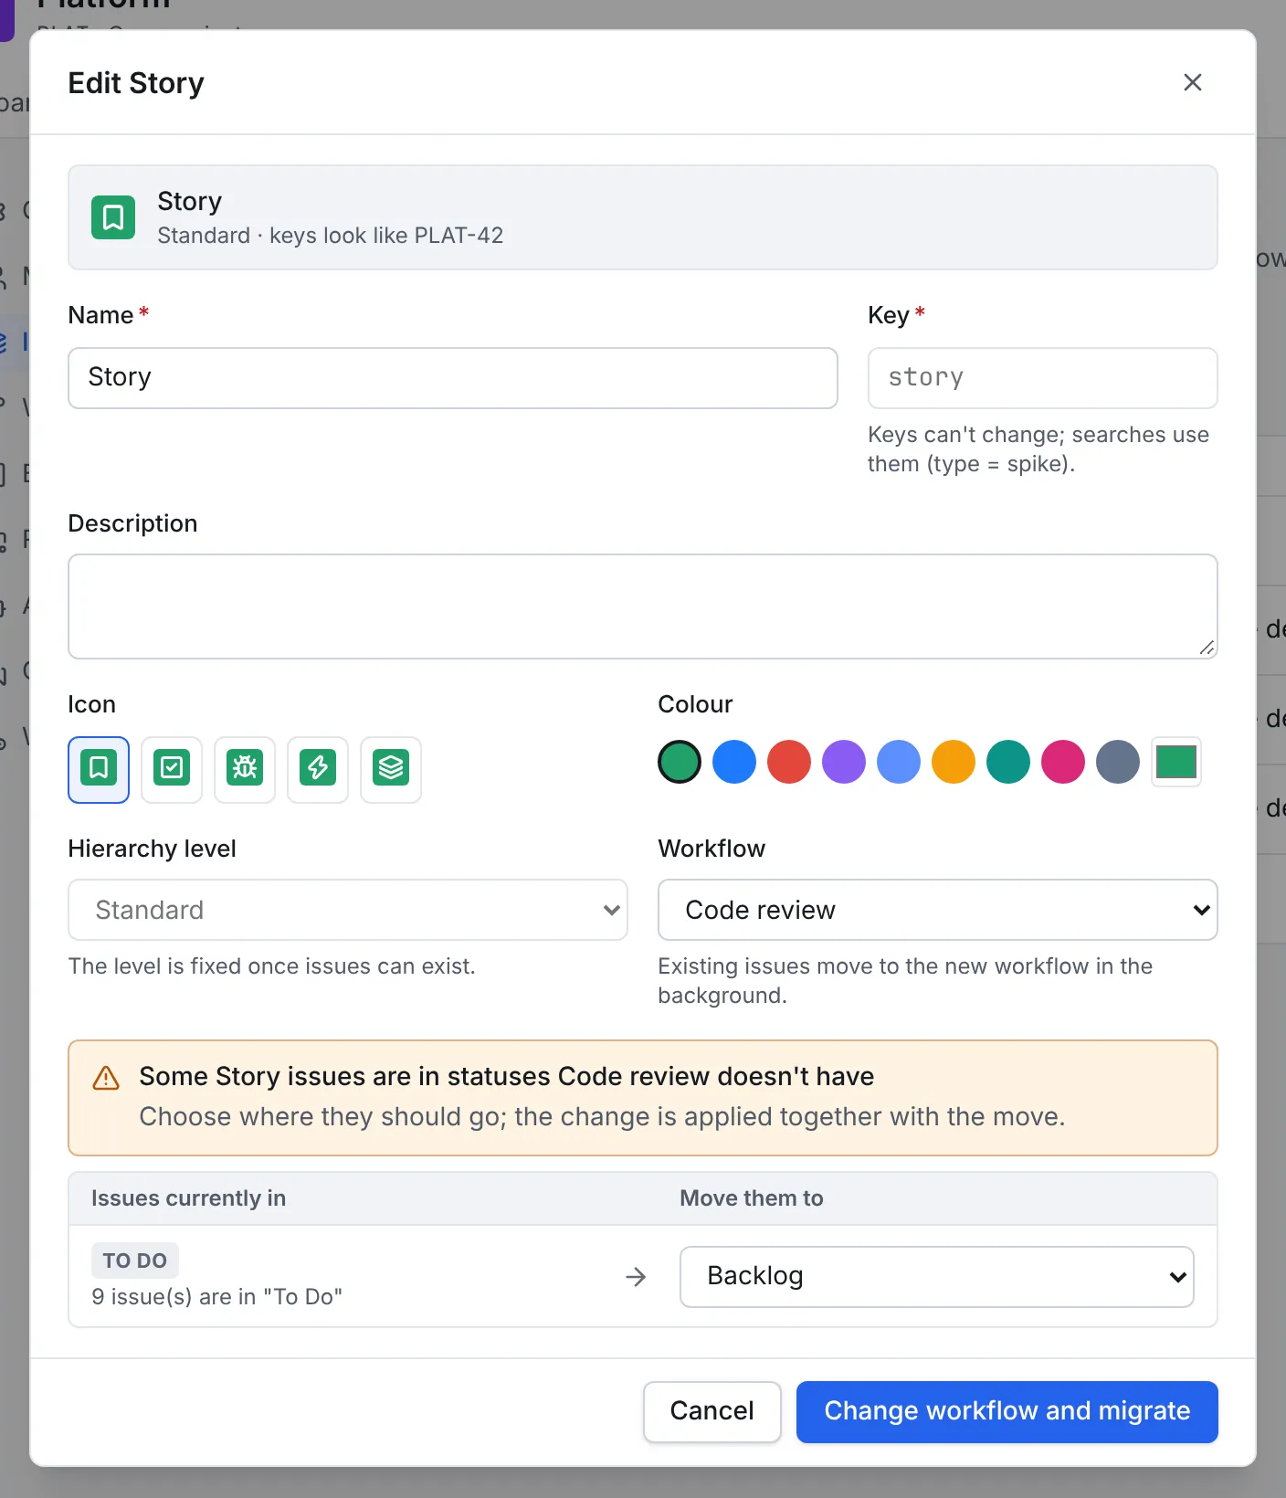The height and width of the screenshot is (1498, 1286).
Task: Click the TO DO status badge
Action: click(x=135, y=1261)
